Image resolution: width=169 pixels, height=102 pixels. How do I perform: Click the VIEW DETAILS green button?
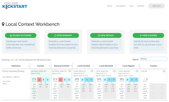(x=106, y=36)
